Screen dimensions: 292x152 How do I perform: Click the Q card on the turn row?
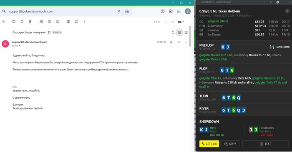239,98
